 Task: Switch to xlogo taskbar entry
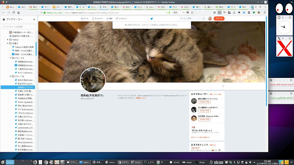[200, 162]
